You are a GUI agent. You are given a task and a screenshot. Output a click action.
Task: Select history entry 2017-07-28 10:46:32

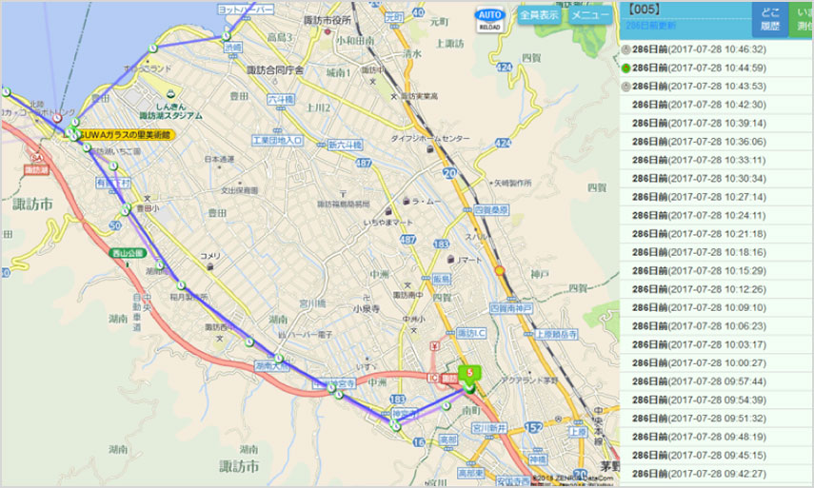coord(716,49)
